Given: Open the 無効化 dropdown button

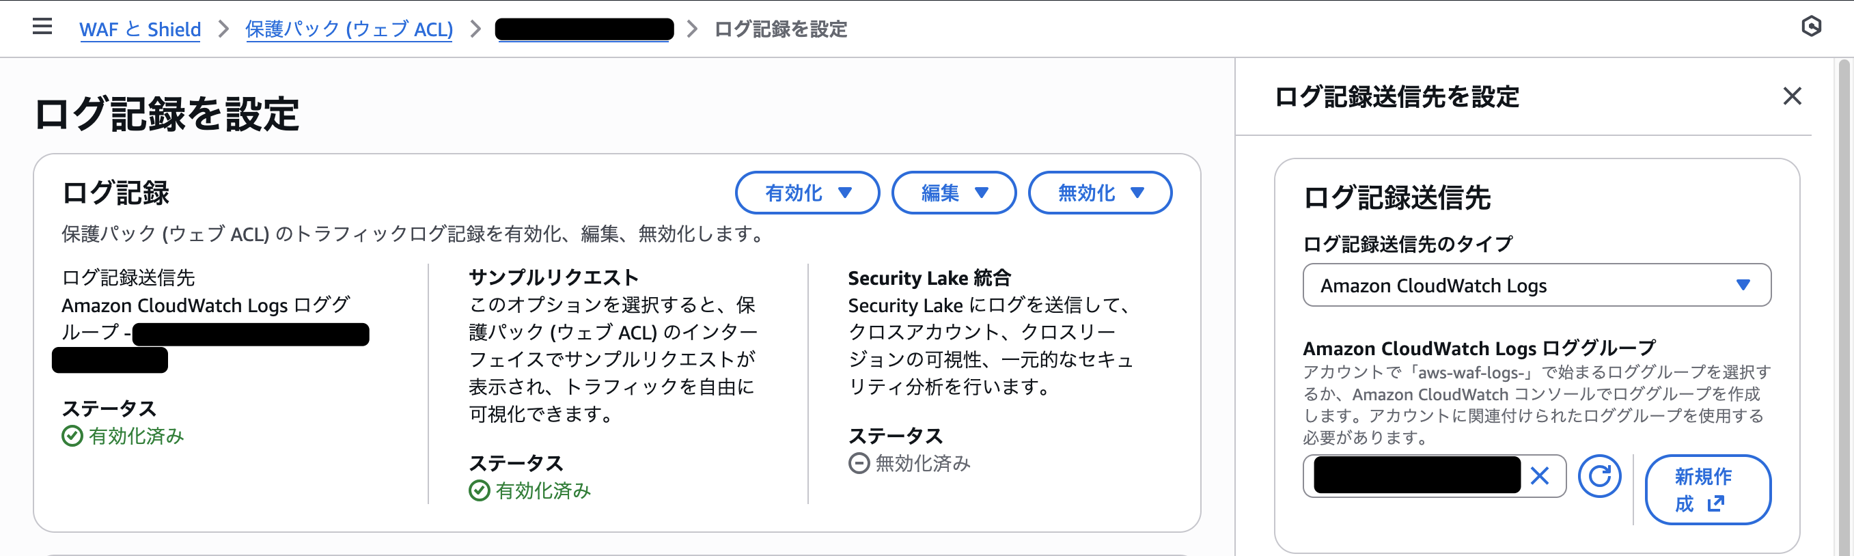Looking at the screenshot, I should click(x=1099, y=193).
